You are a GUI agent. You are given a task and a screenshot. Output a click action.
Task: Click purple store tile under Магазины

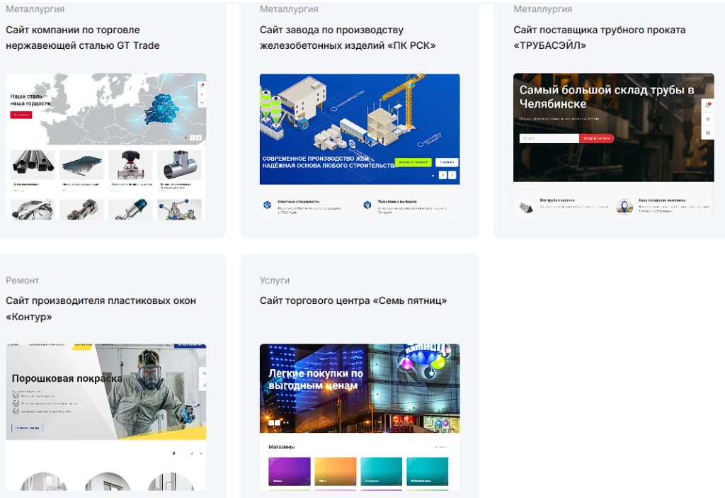[x=289, y=471]
